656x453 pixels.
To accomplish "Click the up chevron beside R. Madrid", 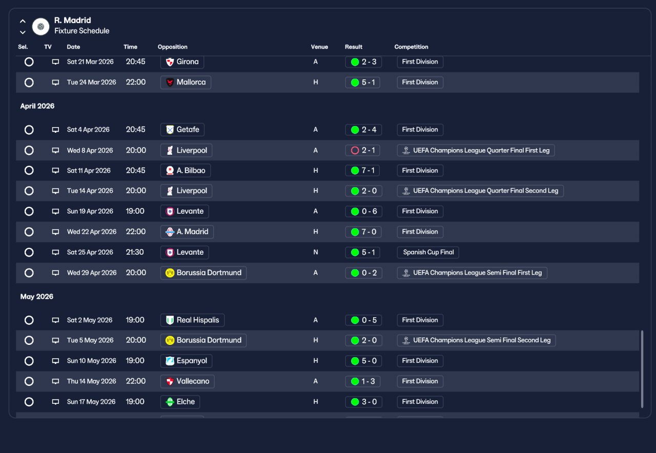I will tap(23, 22).
